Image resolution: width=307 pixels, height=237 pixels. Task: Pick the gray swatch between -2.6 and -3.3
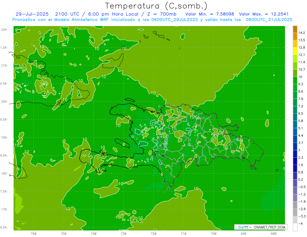click(295, 212)
